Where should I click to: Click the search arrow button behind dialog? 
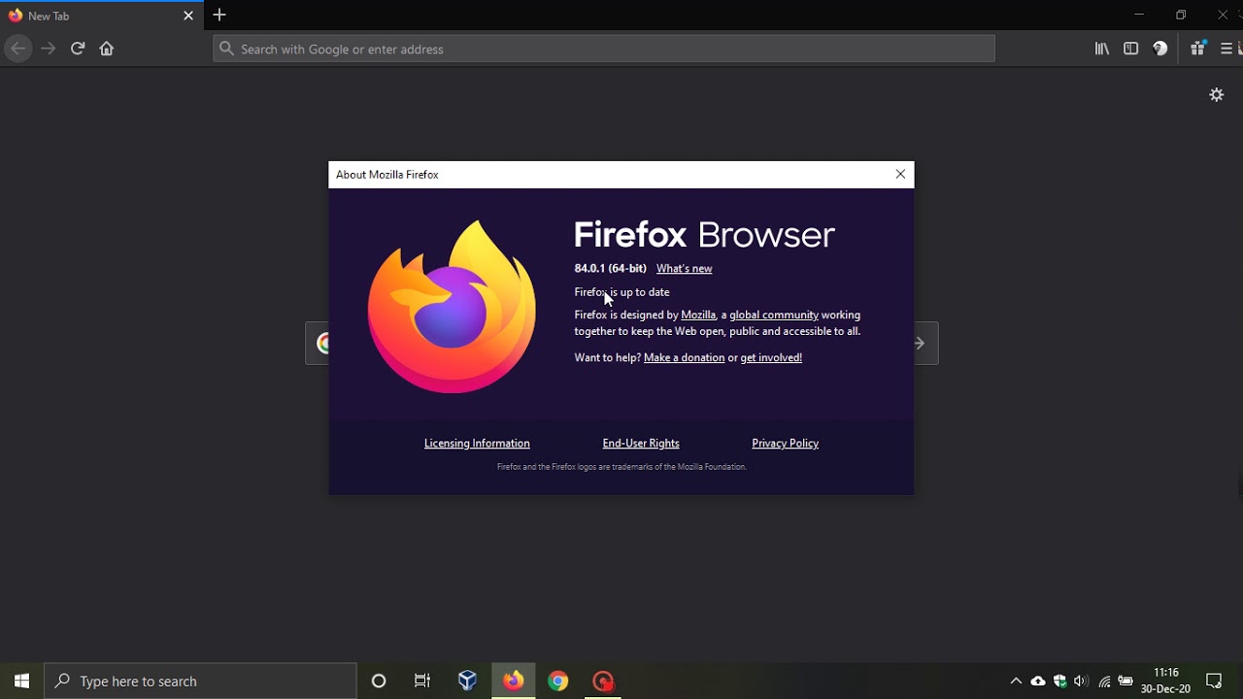tap(921, 344)
